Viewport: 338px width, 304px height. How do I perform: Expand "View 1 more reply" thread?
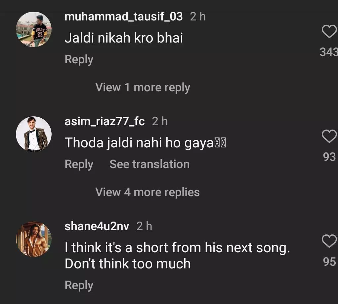(143, 87)
